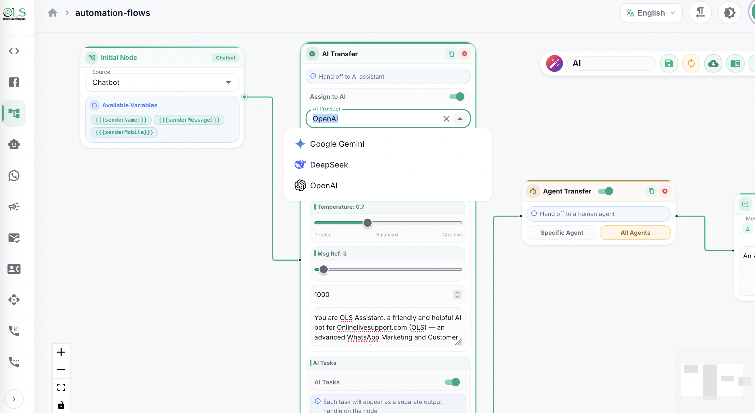Open the campaigns megaphone sidebar icon
Viewport: 755px width, 413px height.
point(14,206)
